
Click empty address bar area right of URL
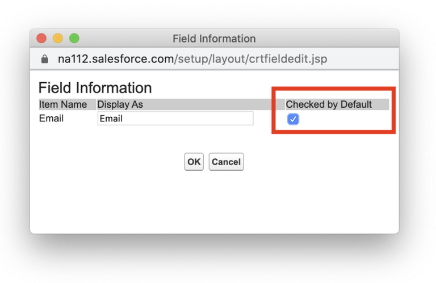click(x=362, y=59)
